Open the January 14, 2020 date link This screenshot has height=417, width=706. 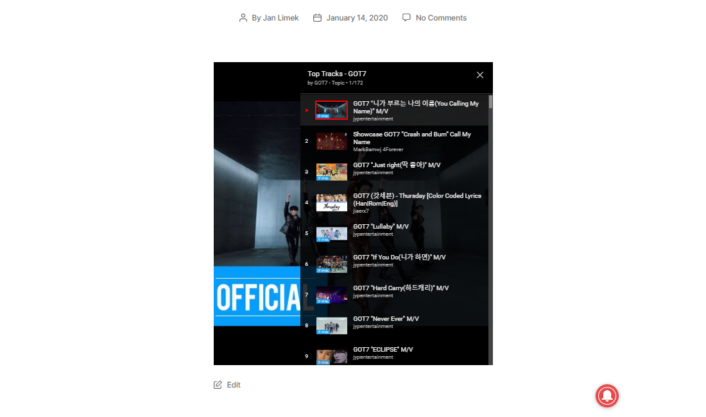point(357,18)
